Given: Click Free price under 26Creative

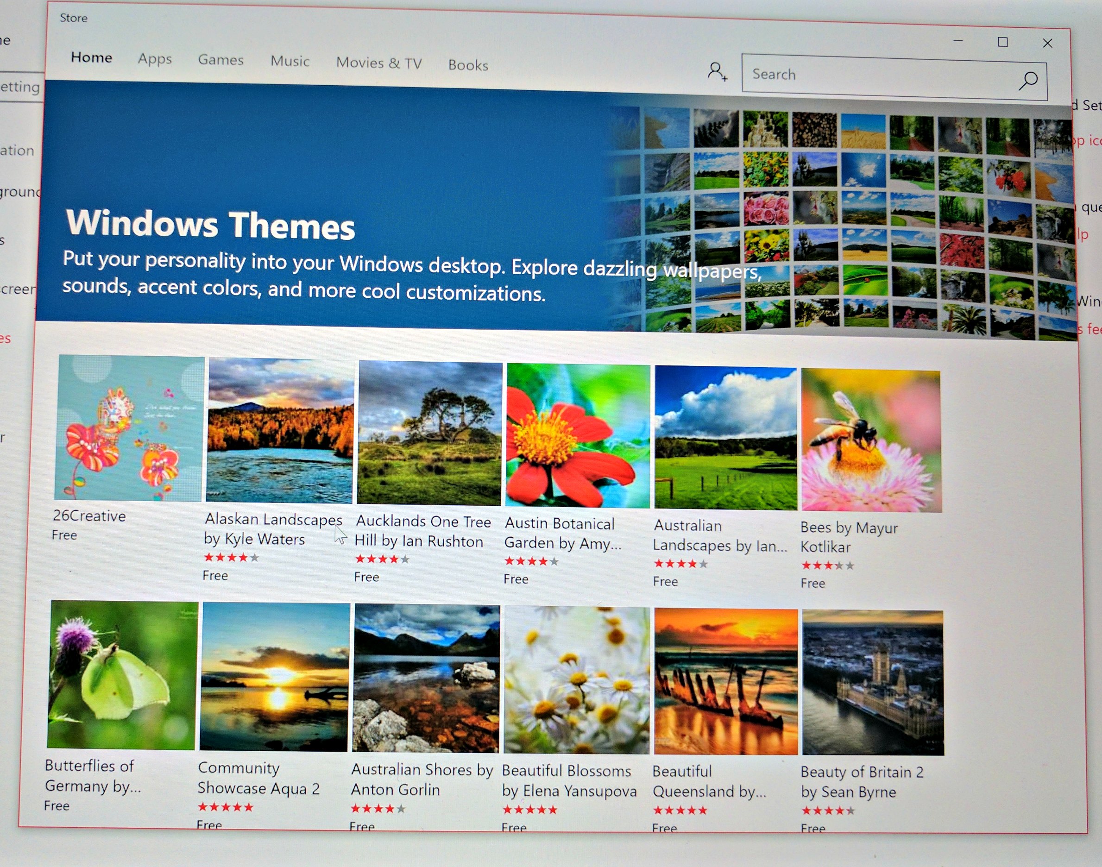Looking at the screenshot, I should pos(64,535).
